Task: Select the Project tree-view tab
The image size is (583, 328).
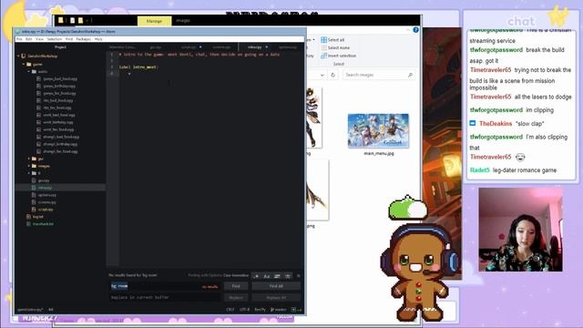Action: (x=61, y=47)
